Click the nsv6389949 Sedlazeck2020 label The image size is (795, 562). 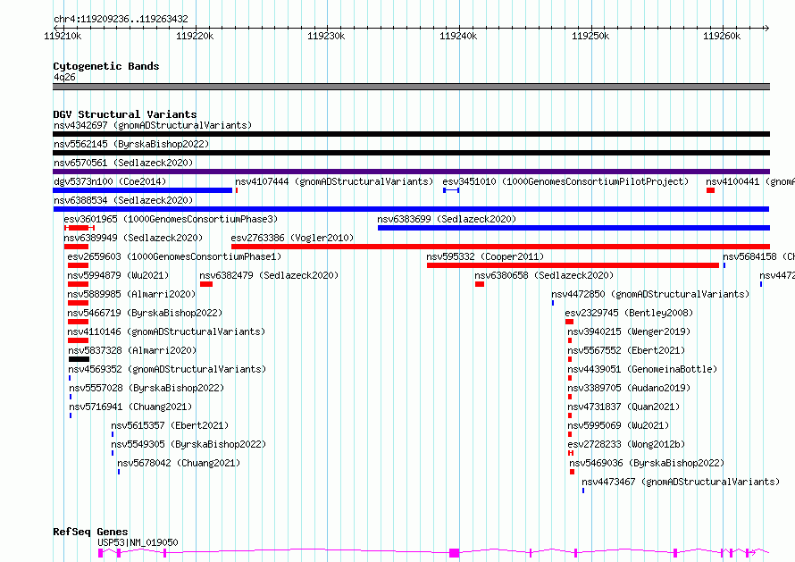coord(133,238)
